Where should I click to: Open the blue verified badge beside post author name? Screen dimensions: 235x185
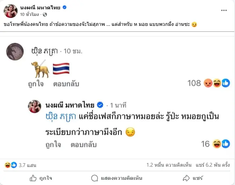pos(64,7)
